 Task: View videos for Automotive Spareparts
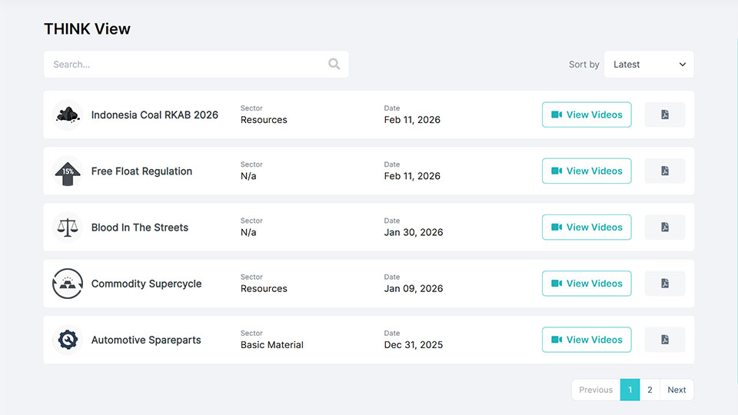click(587, 340)
